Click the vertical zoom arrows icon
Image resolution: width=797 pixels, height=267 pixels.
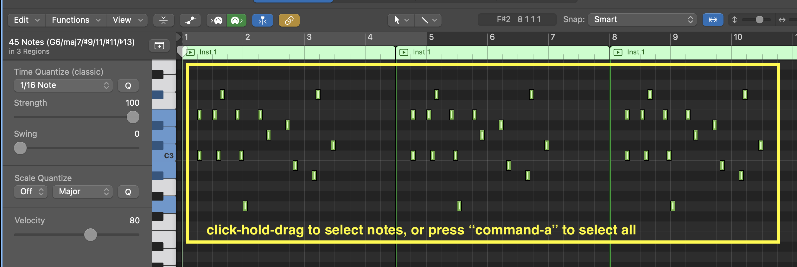(x=734, y=20)
